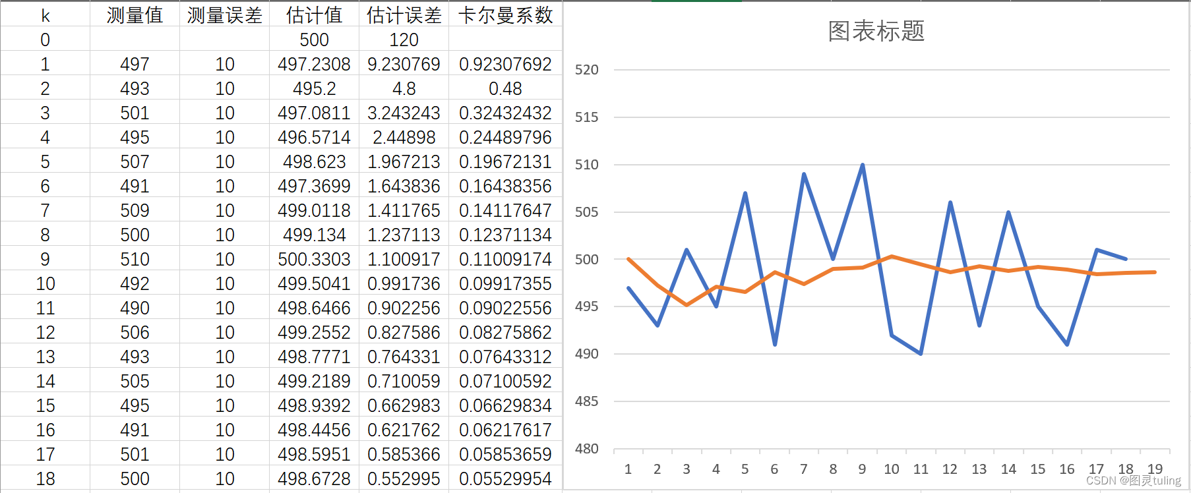Select the Kalman gain cell 0.09917355
The image size is (1191, 493).
(505, 283)
